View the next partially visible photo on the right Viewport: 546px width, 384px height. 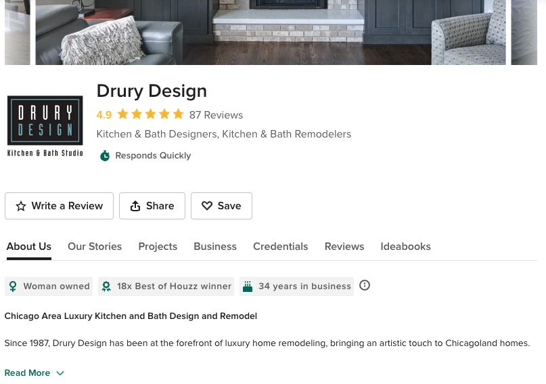[524, 32]
